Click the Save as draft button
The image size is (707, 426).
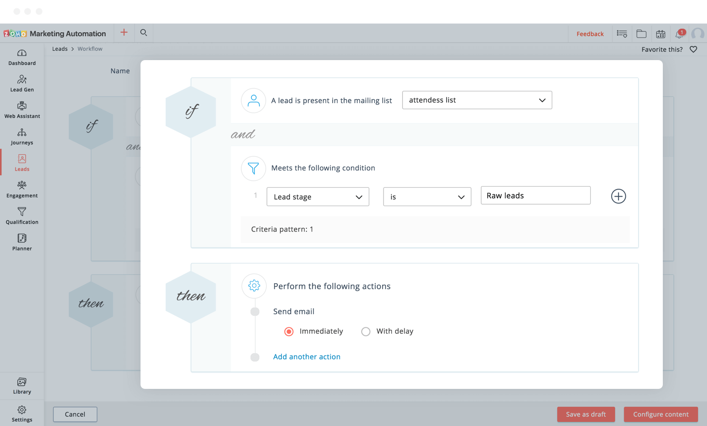585,415
